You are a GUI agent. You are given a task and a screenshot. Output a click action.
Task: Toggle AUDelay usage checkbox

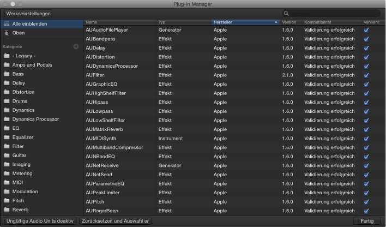point(366,48)
